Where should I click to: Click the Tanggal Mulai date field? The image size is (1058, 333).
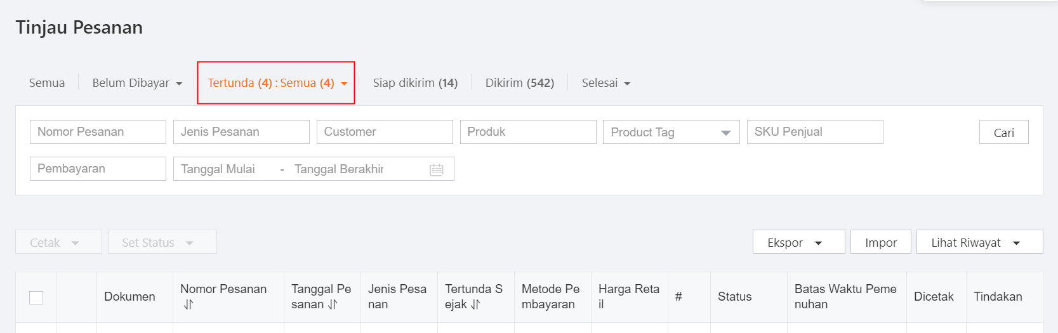[222, 169]
